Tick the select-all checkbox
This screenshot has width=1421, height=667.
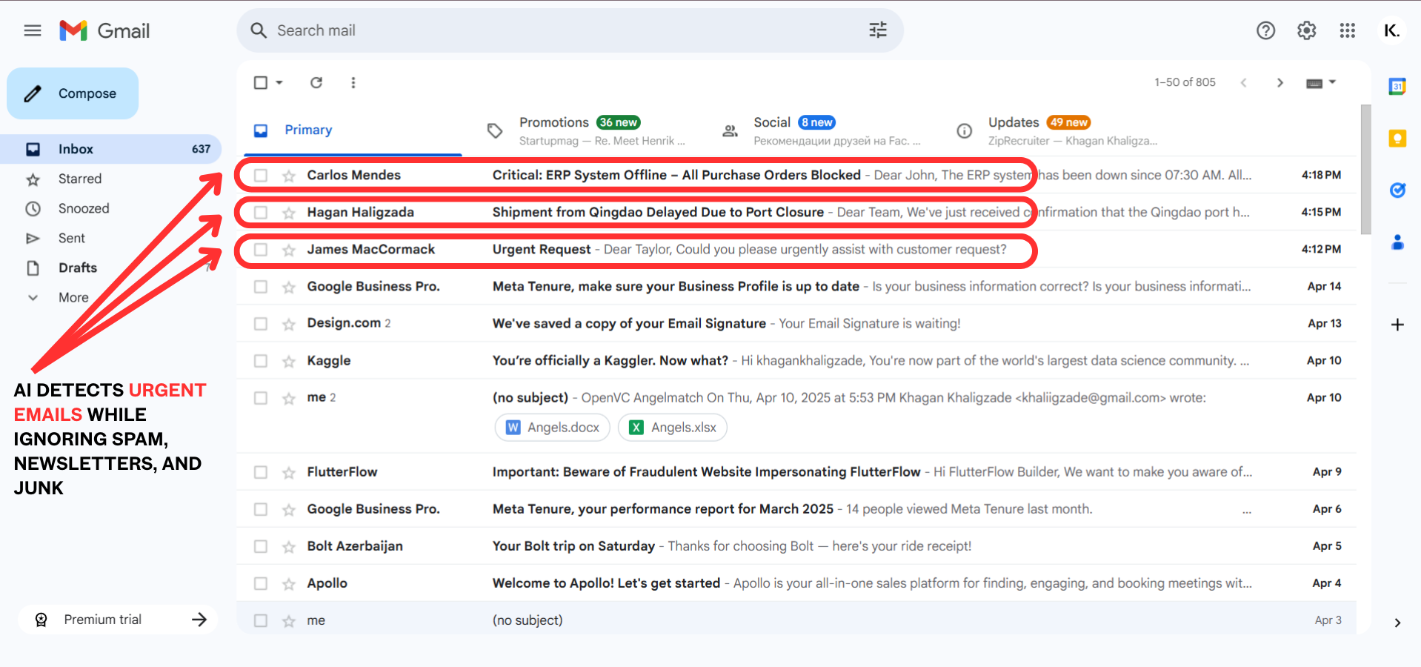point(261,82)
